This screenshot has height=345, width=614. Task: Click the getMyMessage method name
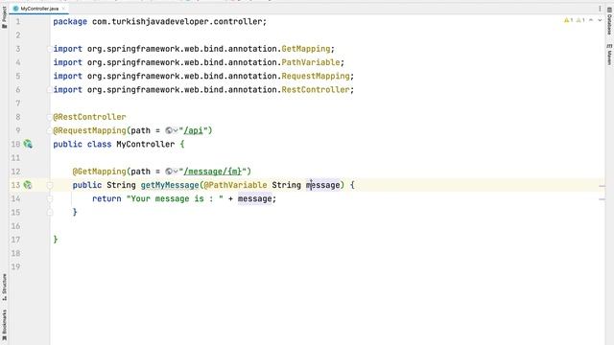point(170,185)
